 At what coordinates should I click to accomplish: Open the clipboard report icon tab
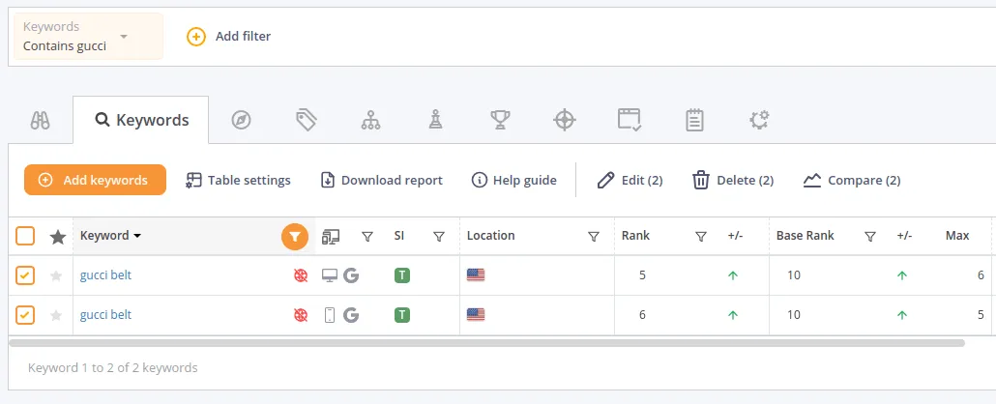pyautogui.click(x=694, y=120)
